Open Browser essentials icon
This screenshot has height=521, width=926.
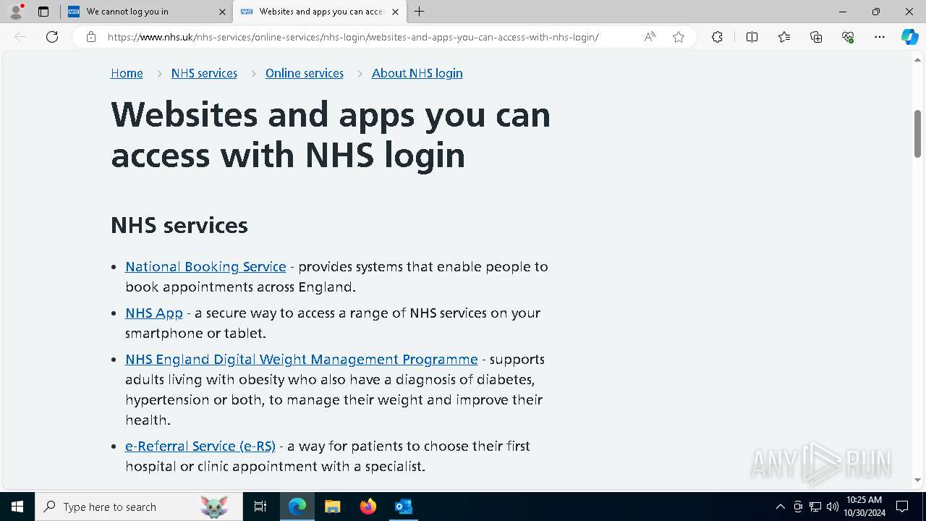[x=848, y=37]
